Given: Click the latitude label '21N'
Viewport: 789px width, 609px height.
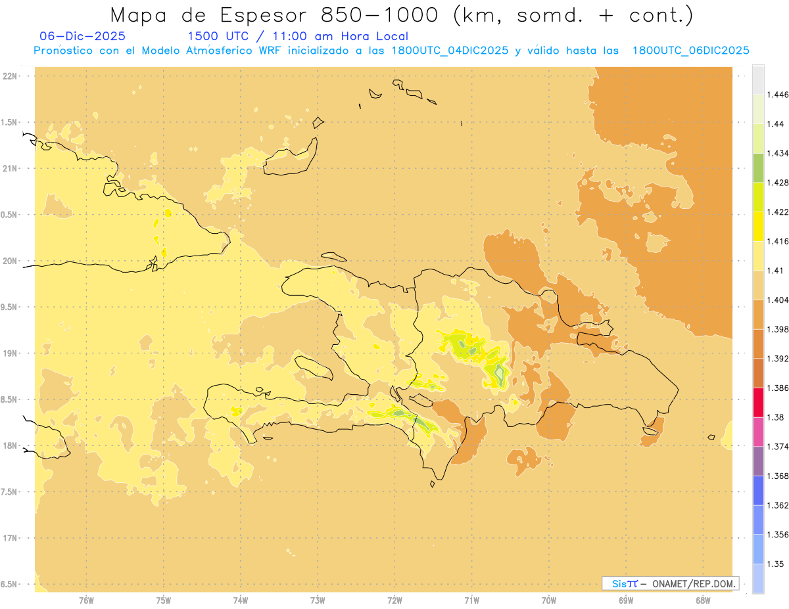Looking at the screenshot, I should point(10,168).
